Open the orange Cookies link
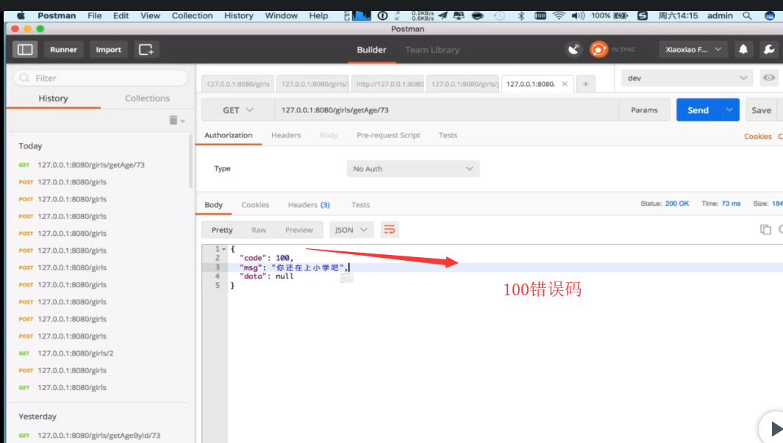This screenshot has width=783, height=443. (x=757, y=136)
